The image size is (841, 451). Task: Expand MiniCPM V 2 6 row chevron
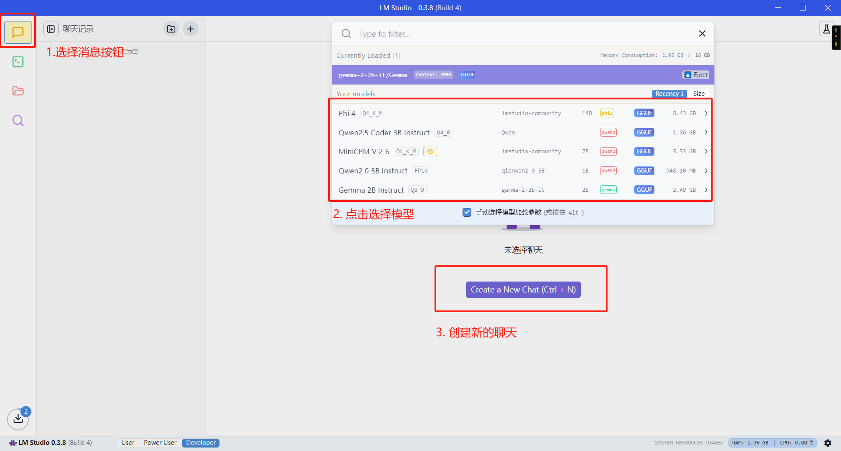[706, 152]
